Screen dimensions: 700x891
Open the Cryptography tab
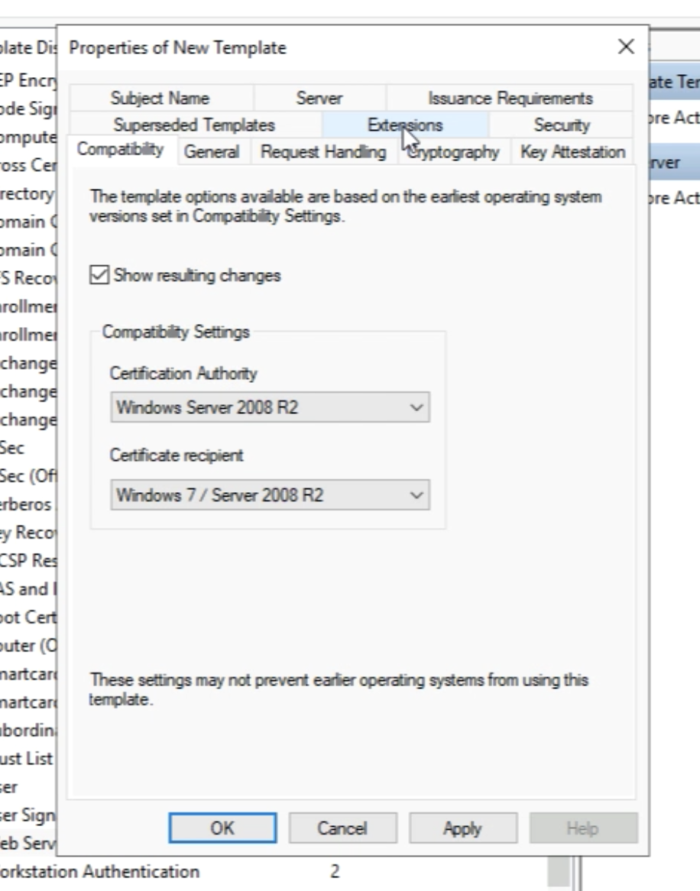tap(453, 152)
